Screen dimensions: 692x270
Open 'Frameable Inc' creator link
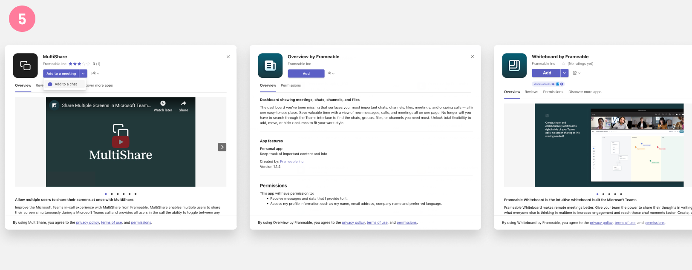click(291, 162)
